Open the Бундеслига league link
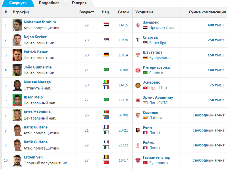Screen dimensions: 227x169 pos(159,58)
